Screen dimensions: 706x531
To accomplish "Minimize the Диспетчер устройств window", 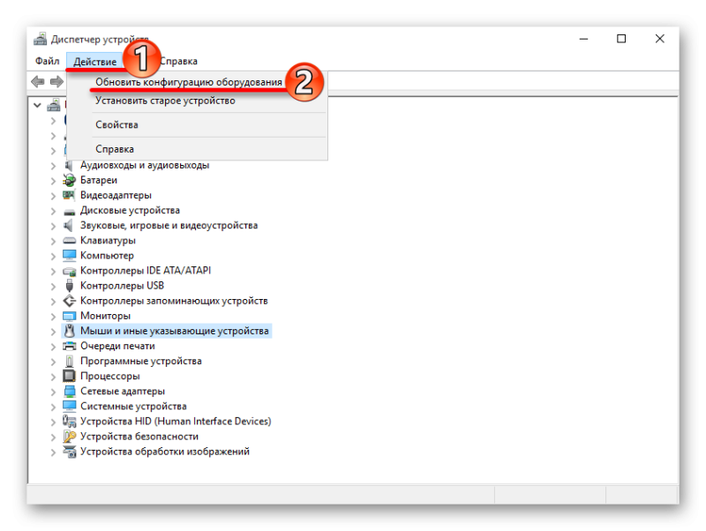I will [x=584, y=39].
